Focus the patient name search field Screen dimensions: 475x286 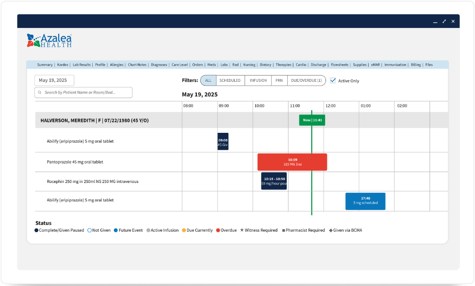point(85,93)
